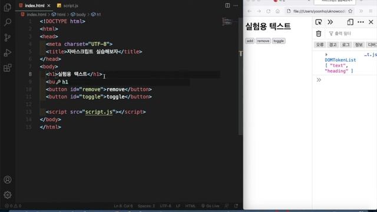Image resolution: width=377 pixels, height=212 pixels.
Task: Close the developer tools panel
Action: (371, 22)
